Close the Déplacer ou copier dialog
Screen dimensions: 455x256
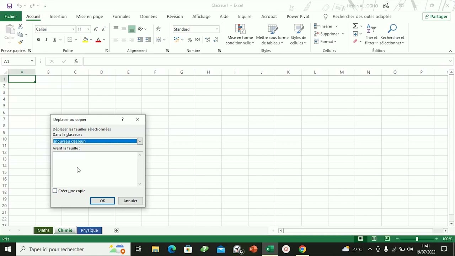[138, 119]
